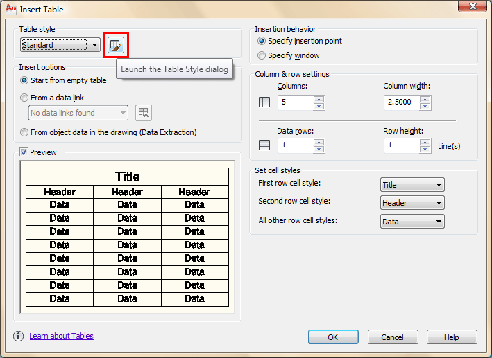The image size is (492, 358).
Task: Decrease the Row height spinner
Action: click(425, 150)
